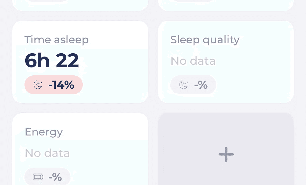Click the -14% percentage text
306x185 pixels.
pyautogui.click(x=61, y=85)
